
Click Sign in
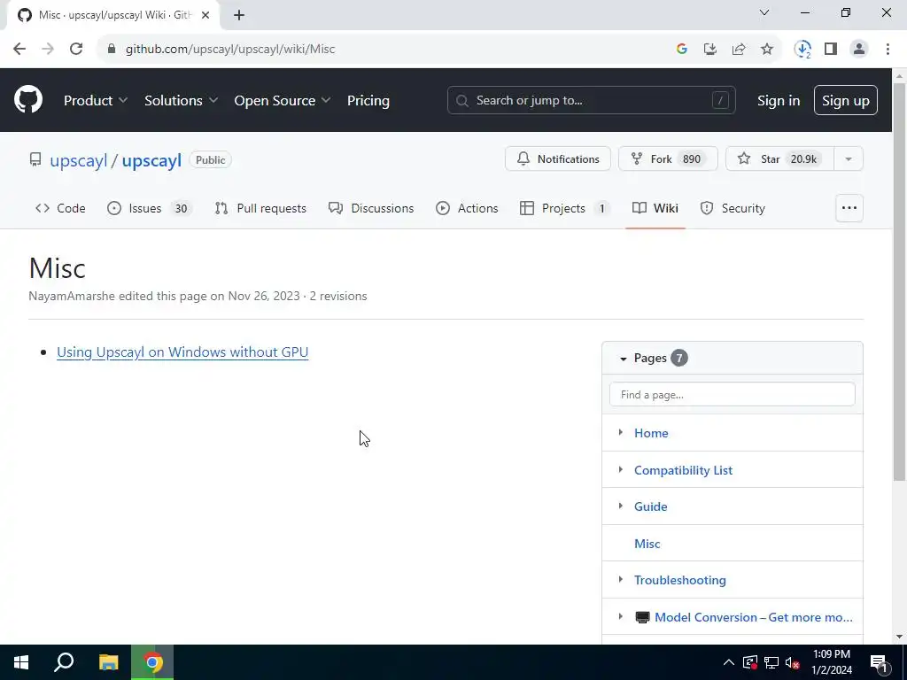(x=779, y=101)
